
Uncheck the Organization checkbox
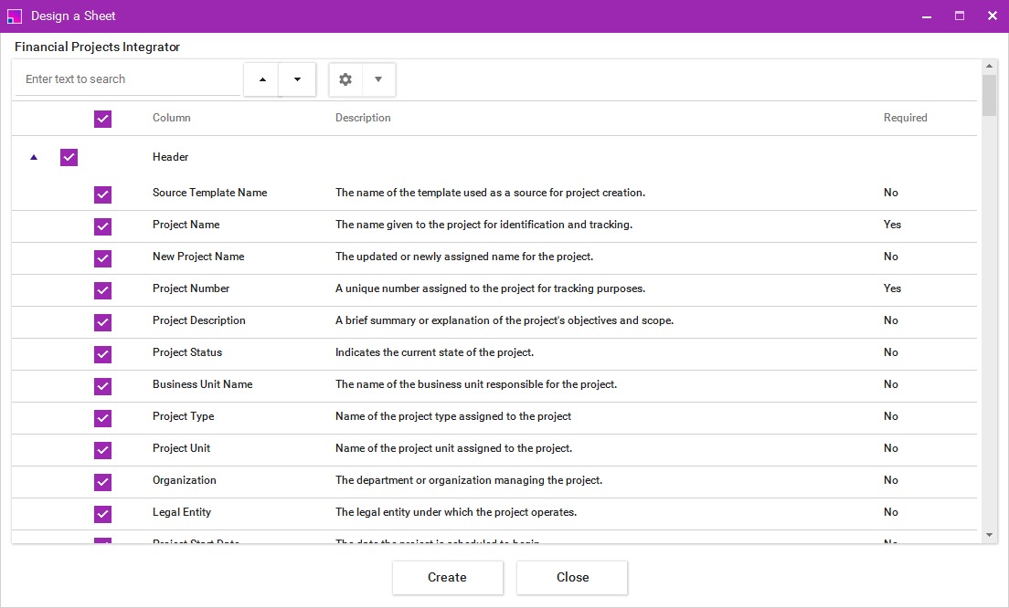point(103,483)
